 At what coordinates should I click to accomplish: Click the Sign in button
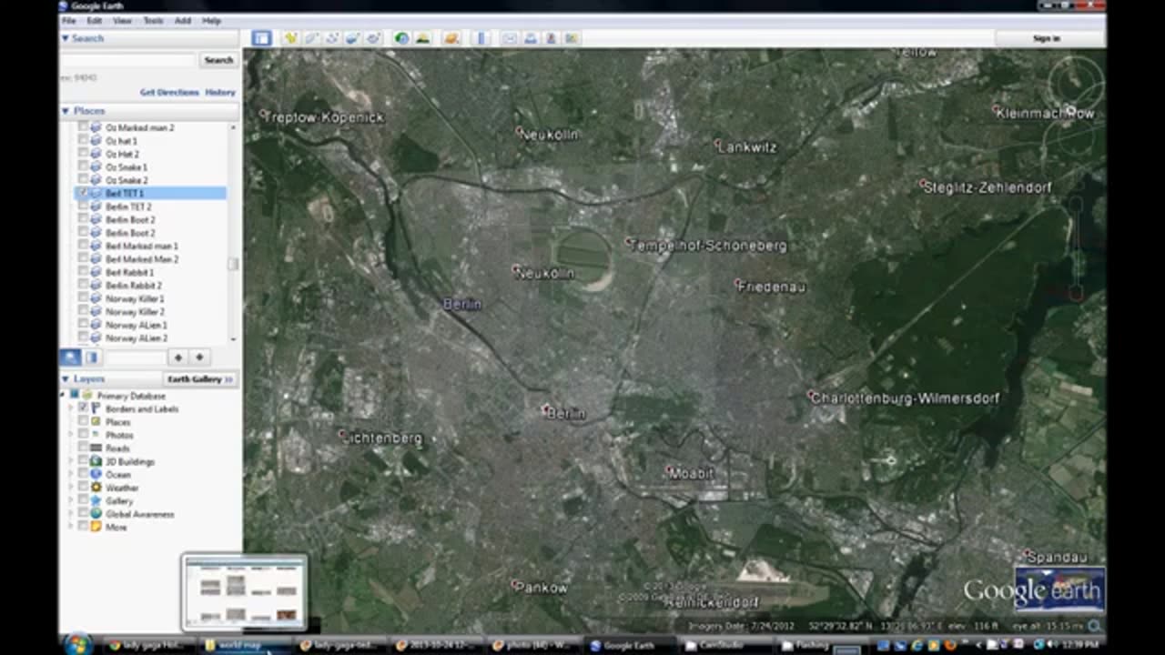coord(1047,38)
